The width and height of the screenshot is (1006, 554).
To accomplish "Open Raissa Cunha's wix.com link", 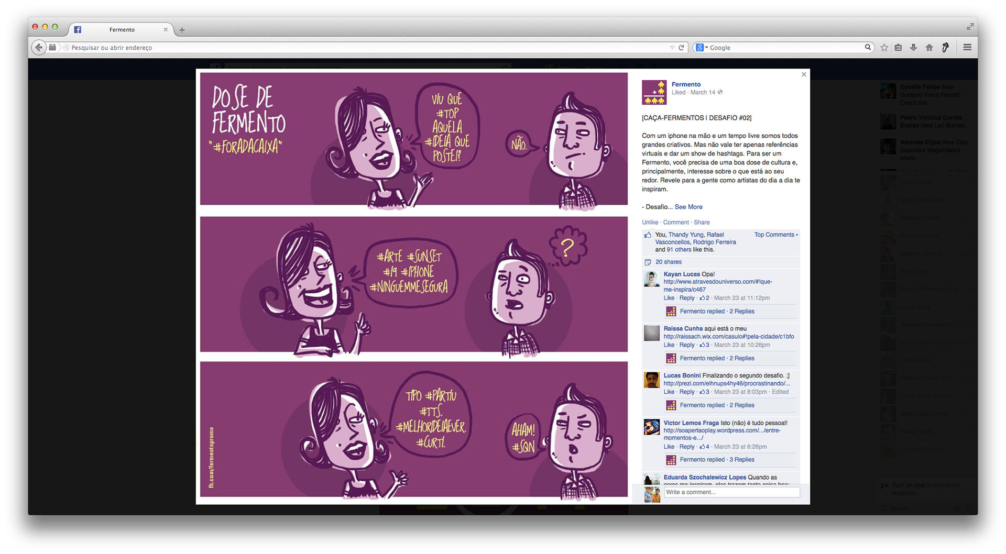I will point(729,336).
